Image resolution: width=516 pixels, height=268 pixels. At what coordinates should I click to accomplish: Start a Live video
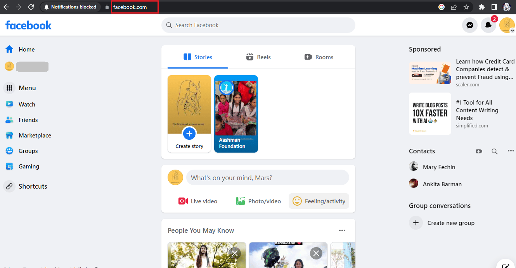point(198,201)
